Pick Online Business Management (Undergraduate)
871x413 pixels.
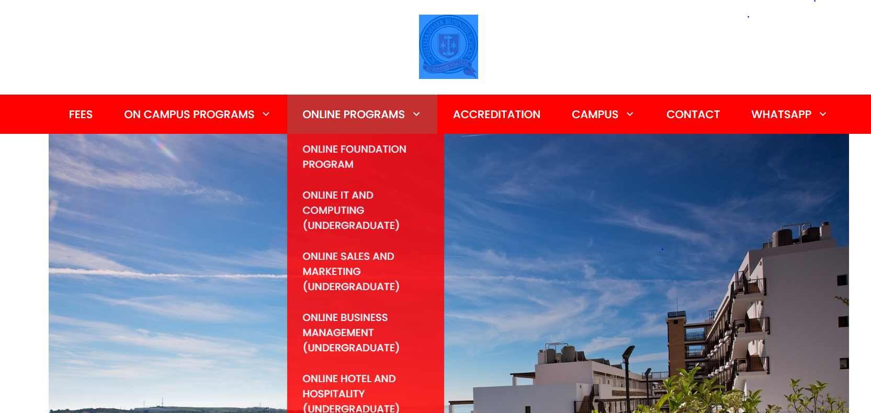click(x=350, y=332)
